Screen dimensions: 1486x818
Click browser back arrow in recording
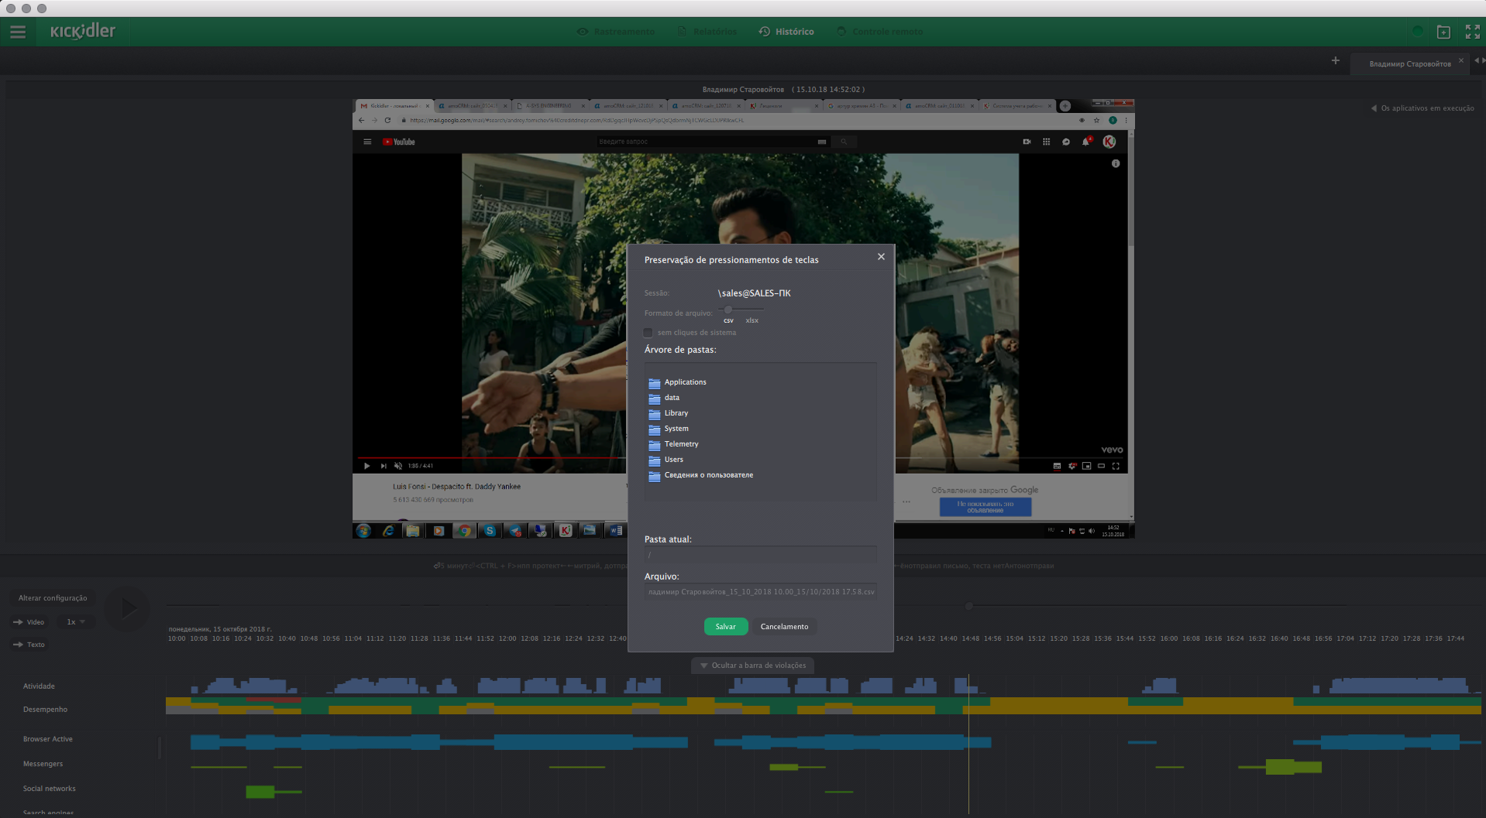[361, 120]
